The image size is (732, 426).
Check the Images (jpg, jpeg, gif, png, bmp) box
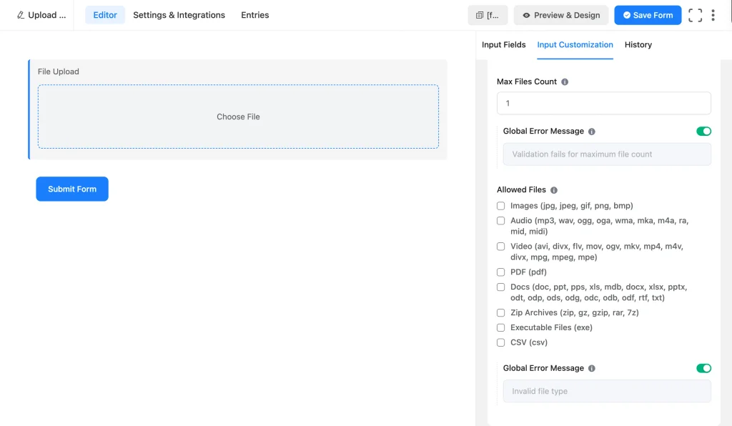500,206
